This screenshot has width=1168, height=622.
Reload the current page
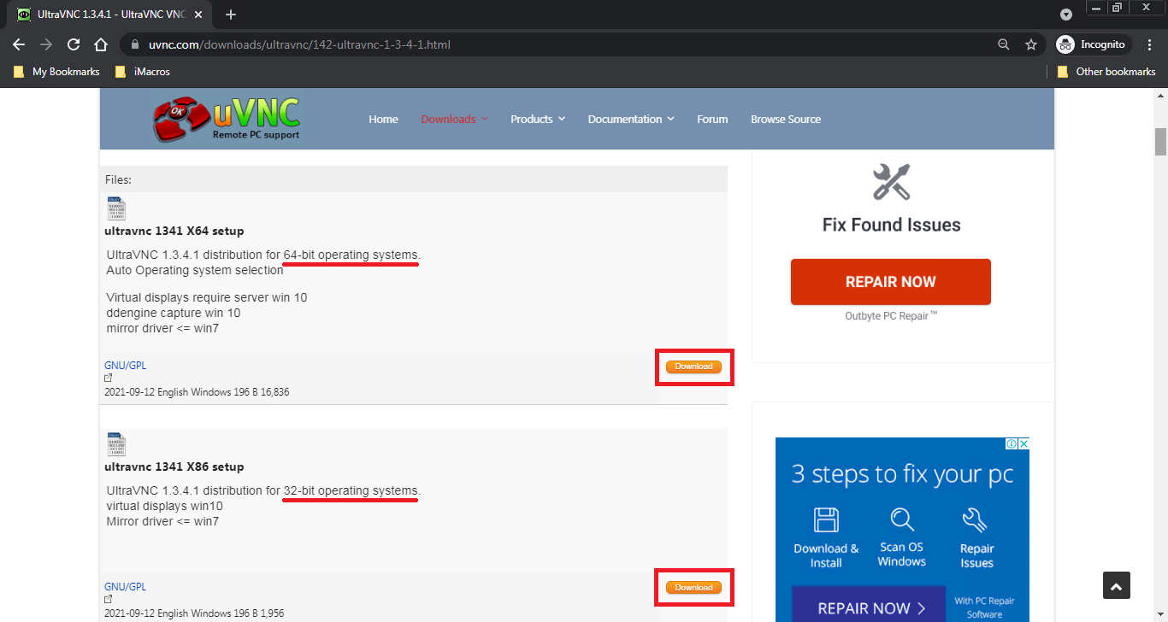click(74, 44)
